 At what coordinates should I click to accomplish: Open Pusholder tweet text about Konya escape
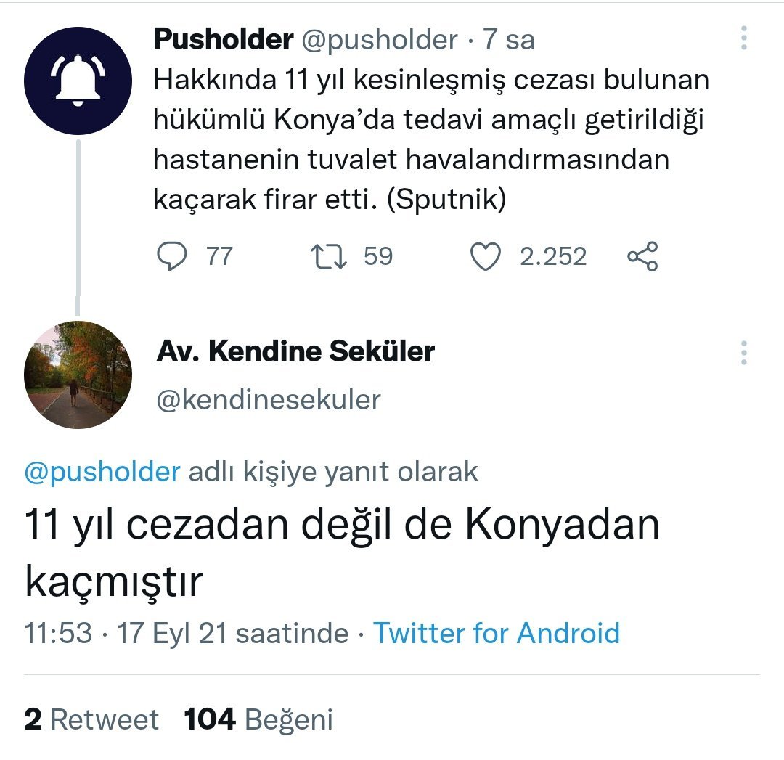tap(430, 140)
